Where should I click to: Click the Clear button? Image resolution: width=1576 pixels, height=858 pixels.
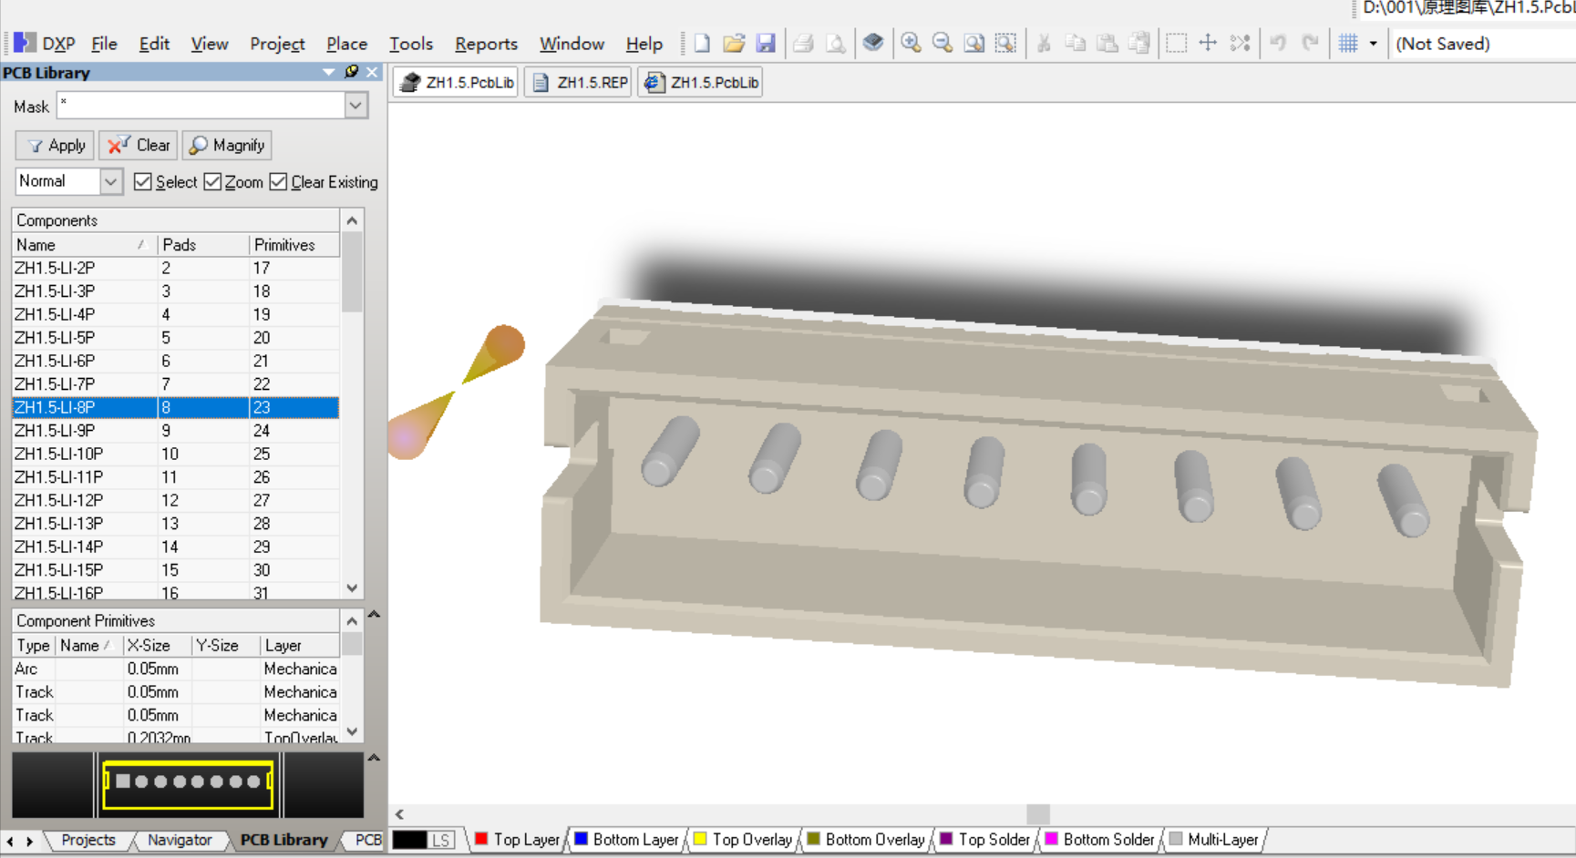pos(139,146)
